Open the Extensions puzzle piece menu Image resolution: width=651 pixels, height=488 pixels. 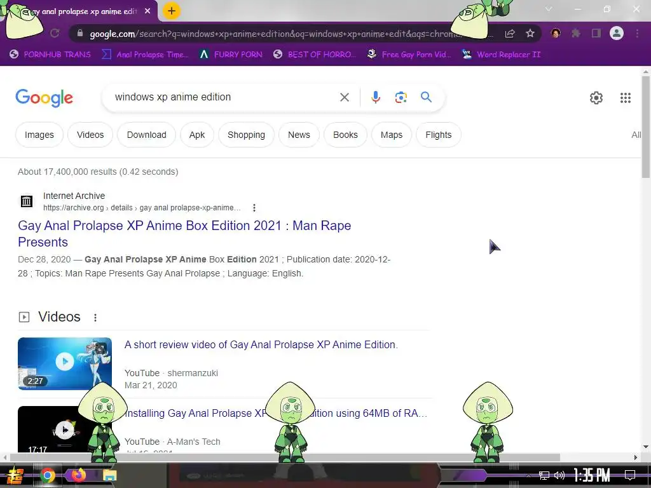pos(576,33)
